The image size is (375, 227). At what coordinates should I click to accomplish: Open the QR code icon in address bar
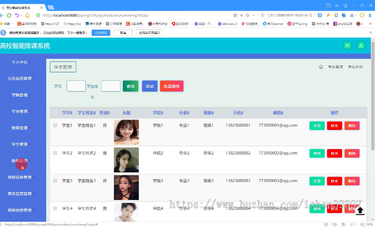pyautogui.click(x=235, y=15)
